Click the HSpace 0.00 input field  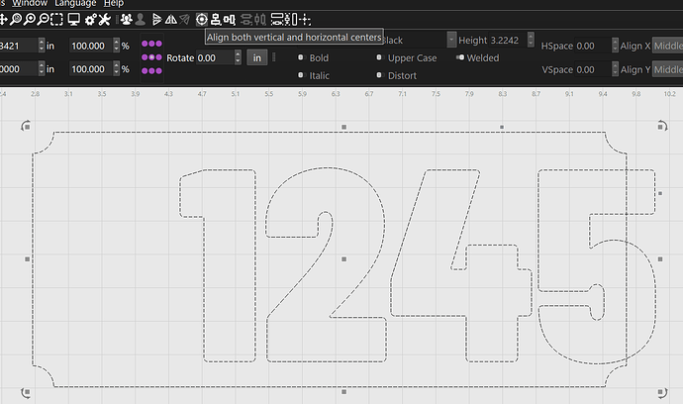click(593, 46)
